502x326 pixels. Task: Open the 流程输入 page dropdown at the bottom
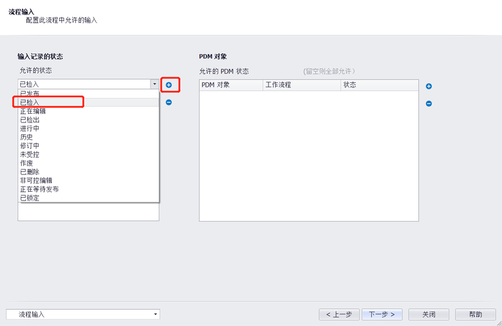coord(155,314)
